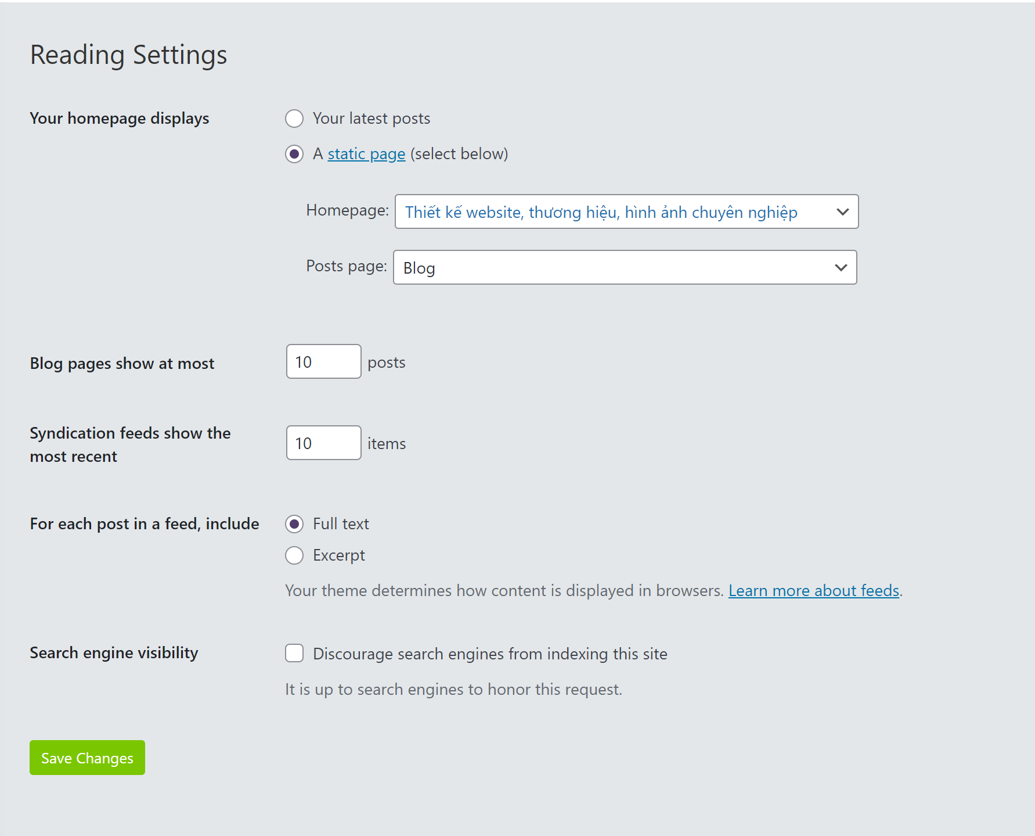Enable the discourage search engines checkbox

tap(294, 654)
